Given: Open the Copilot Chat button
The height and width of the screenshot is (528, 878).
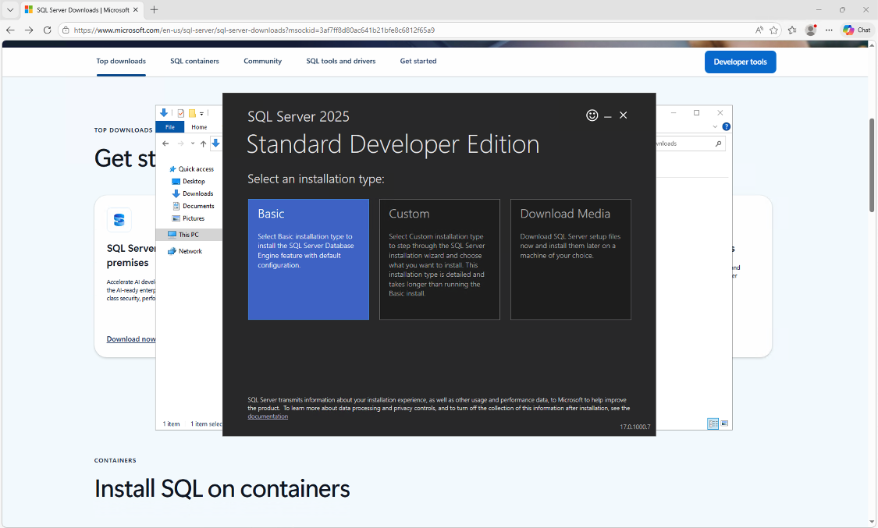Looking at the screenshot, I should point(857,30).
